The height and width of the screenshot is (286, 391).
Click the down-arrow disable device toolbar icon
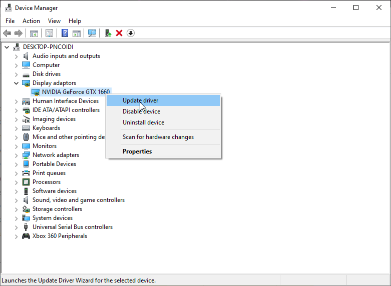pos(131,33)
